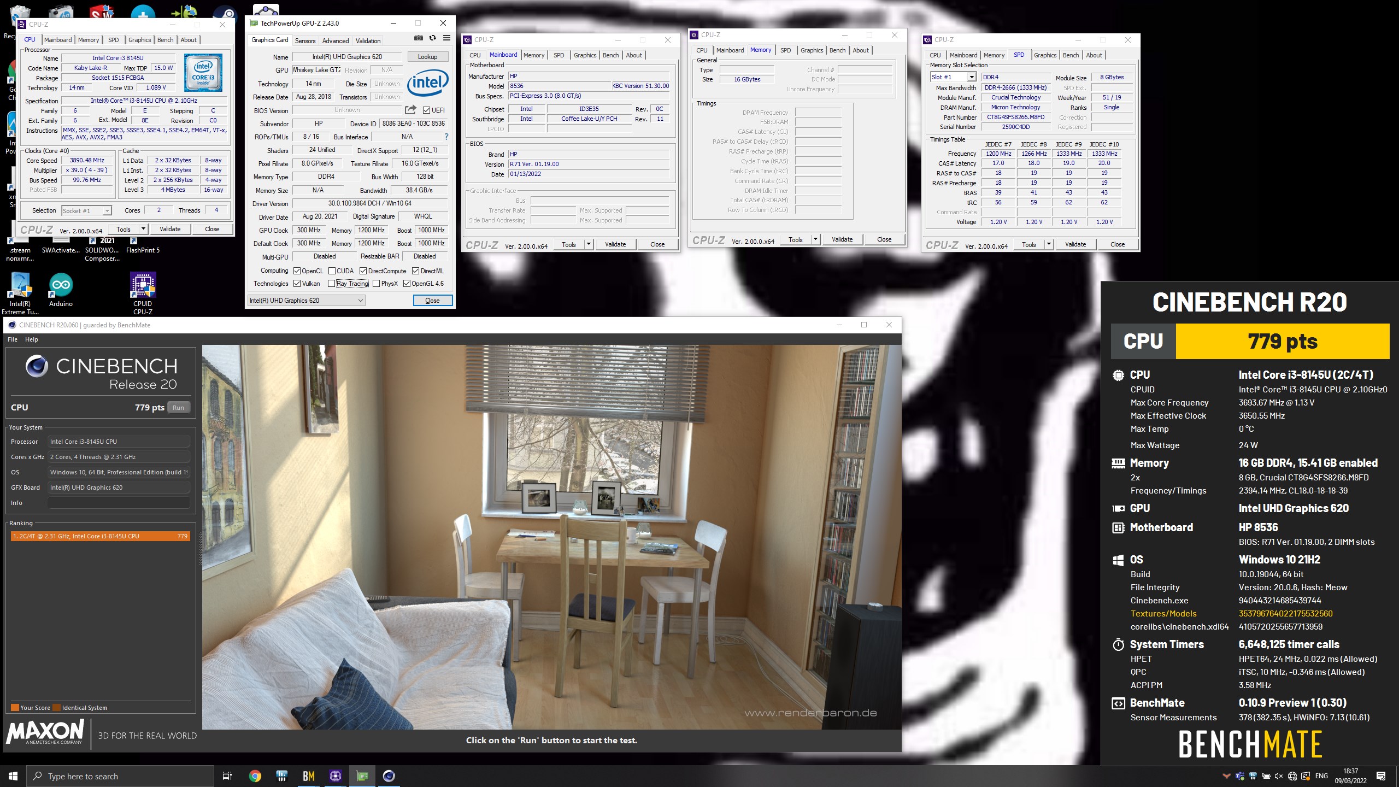Switch to GPU-Z taskbar icon
The image size is (1399, 787).
click(362, 776)
